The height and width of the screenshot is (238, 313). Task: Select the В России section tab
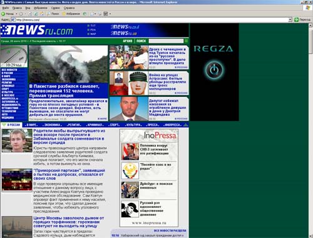click(x=12, y=125)
